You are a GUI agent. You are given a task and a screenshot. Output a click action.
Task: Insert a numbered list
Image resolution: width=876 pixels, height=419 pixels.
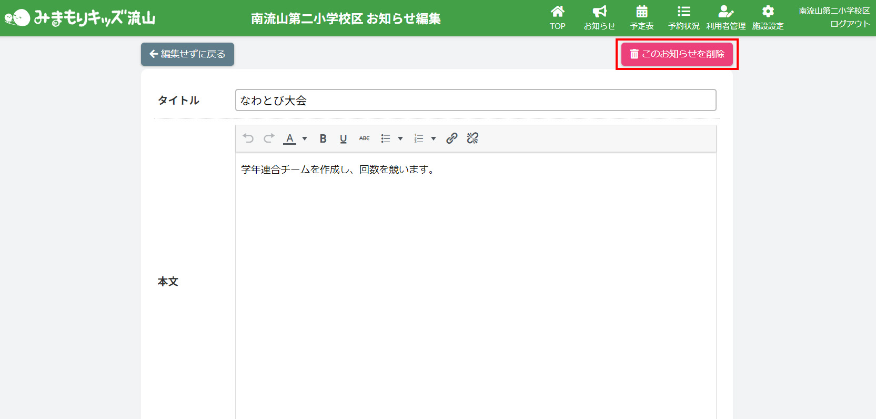coord(419,138)
